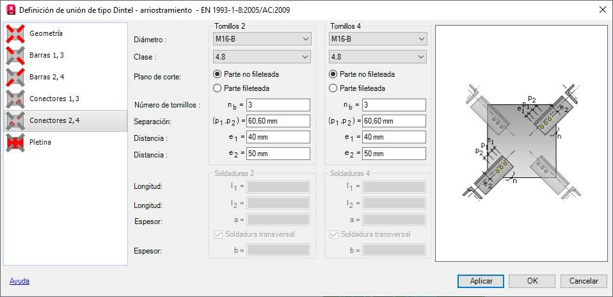Viewport: 613px width, 297px height.
Task: Select Parte no fileteada for Tornillos 4
Action: pos(362,74)
